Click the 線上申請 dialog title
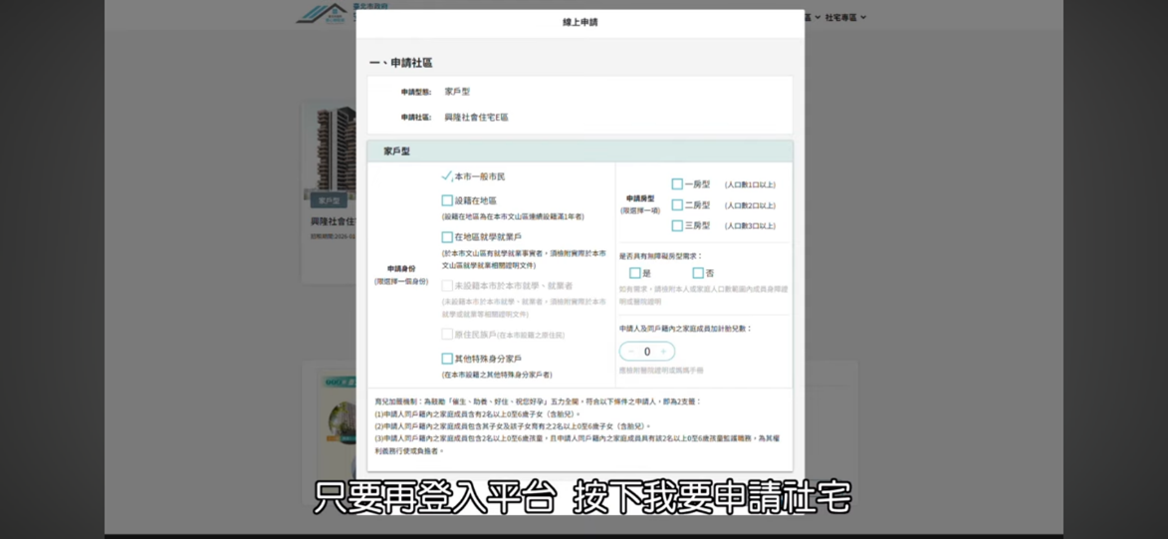Screen dimensions: 1168x539 (x=581, y=22)
